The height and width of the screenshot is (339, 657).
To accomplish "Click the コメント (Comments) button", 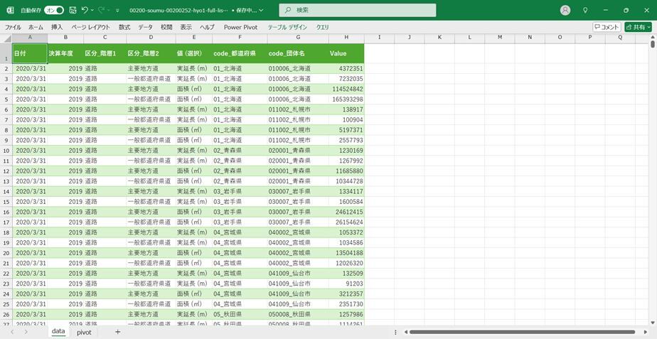I will (x=607, y=27).
